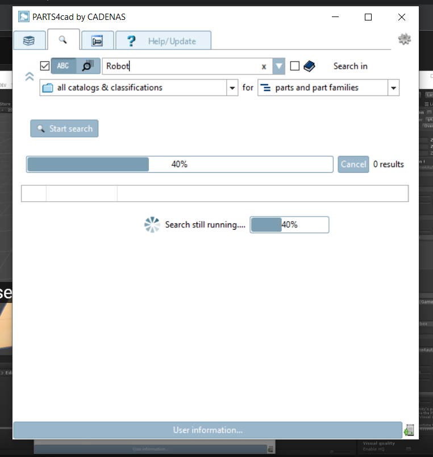Click the small 40% progress bar beside Search still running

point(290,225)
